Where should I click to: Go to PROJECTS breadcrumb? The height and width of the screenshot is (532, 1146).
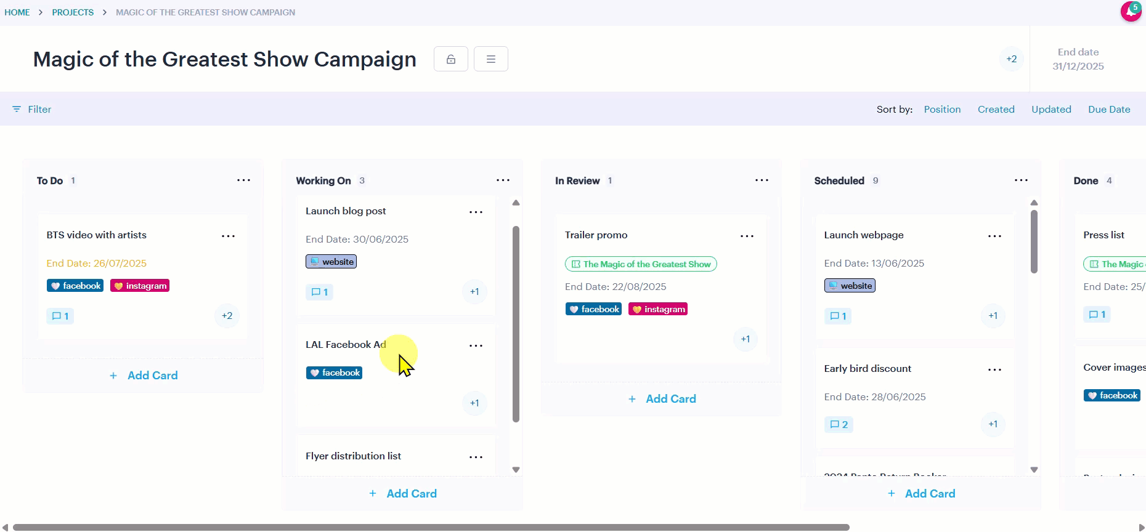pyautogui.click(x=73, y=12)
